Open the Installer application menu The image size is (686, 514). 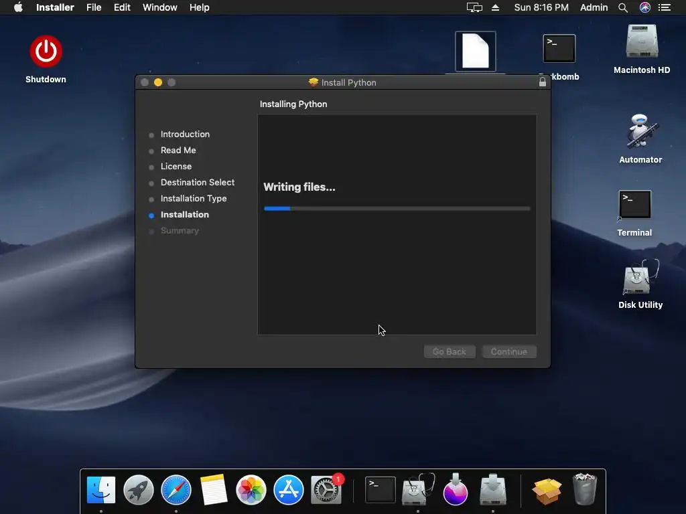tap(55, 7)
